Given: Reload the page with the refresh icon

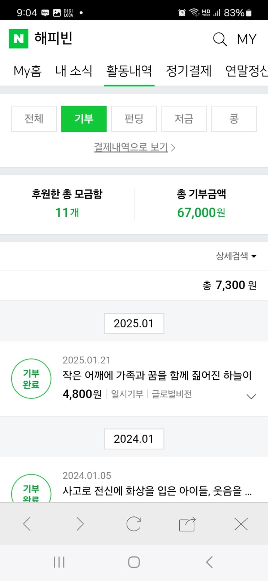Looking at the screenshot, I should tap(133, 524).
